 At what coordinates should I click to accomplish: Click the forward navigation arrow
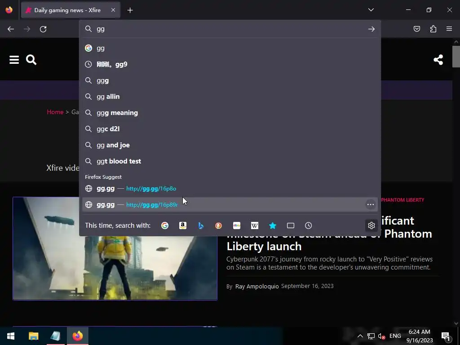click(x=27, y=29)
